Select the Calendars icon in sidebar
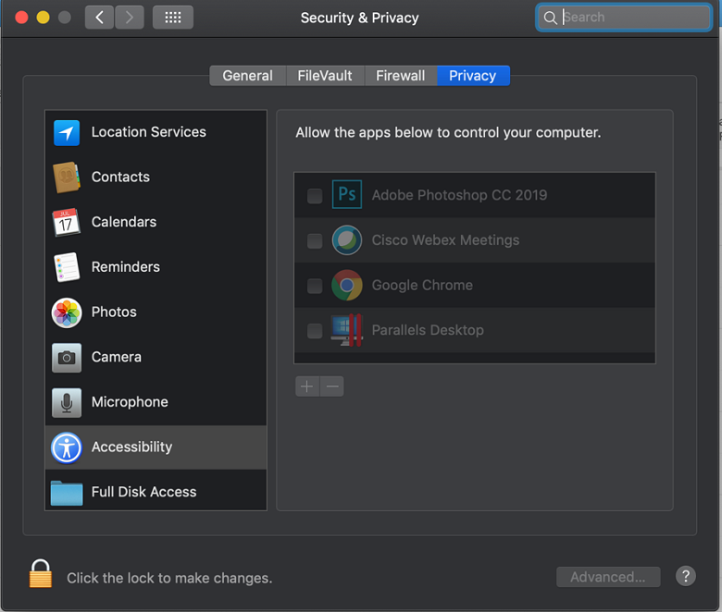722x612 pixels. point(67,222)
